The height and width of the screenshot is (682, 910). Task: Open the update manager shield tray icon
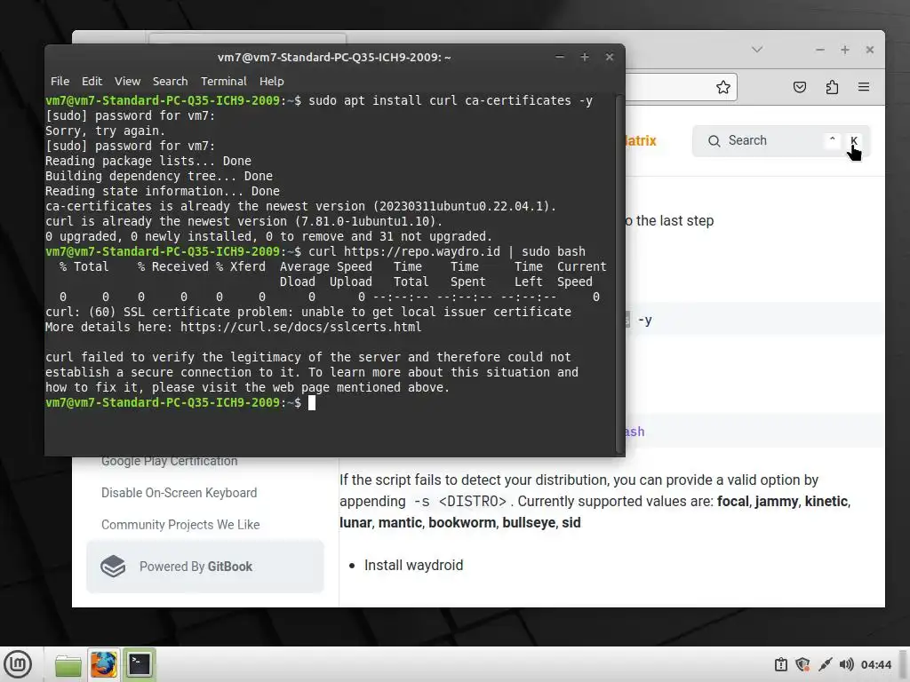(802, 664)
